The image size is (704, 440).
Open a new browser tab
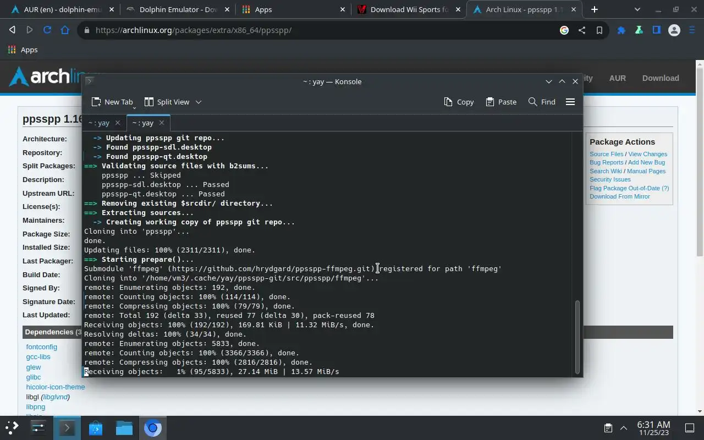[x=595, y=9]
